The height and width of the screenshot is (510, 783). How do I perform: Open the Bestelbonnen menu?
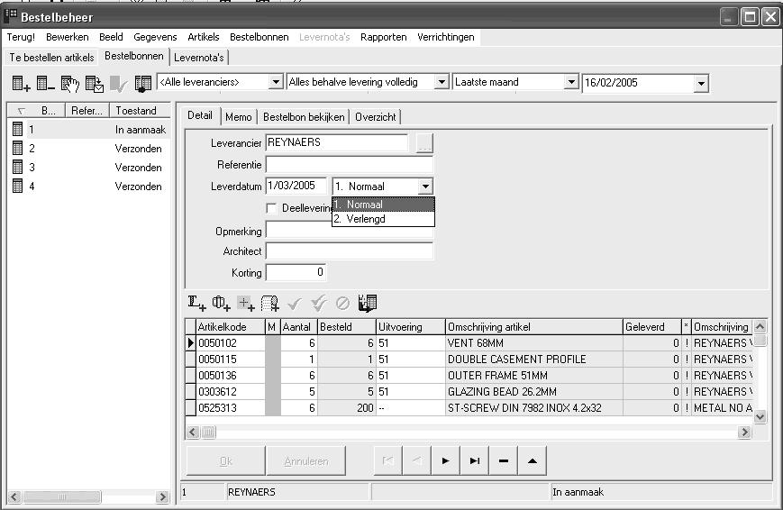[x=259, y=37]
